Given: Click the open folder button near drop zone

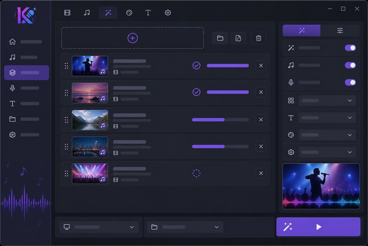Looking at the screenshot, I should pos(220,38).
